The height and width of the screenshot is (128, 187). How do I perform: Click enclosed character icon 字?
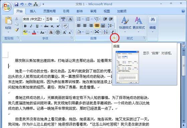[x=58, y=32]
